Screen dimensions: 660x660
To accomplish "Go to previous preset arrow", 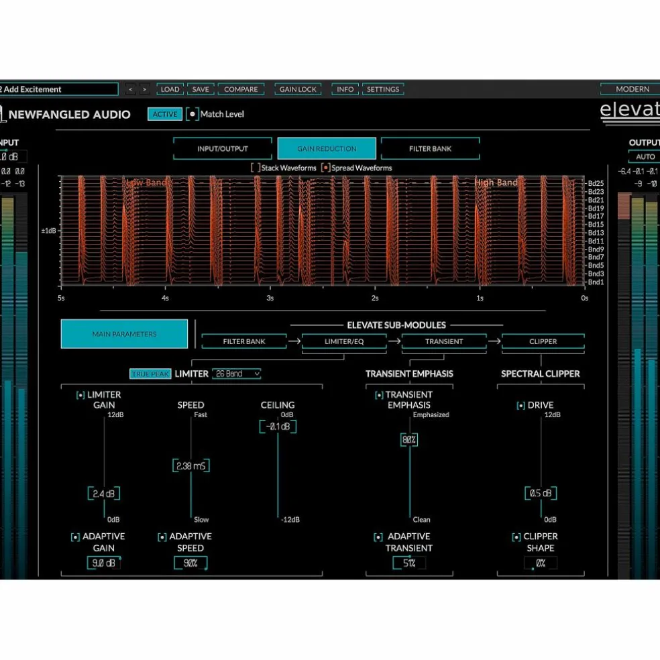I will [x=131, y=89].
